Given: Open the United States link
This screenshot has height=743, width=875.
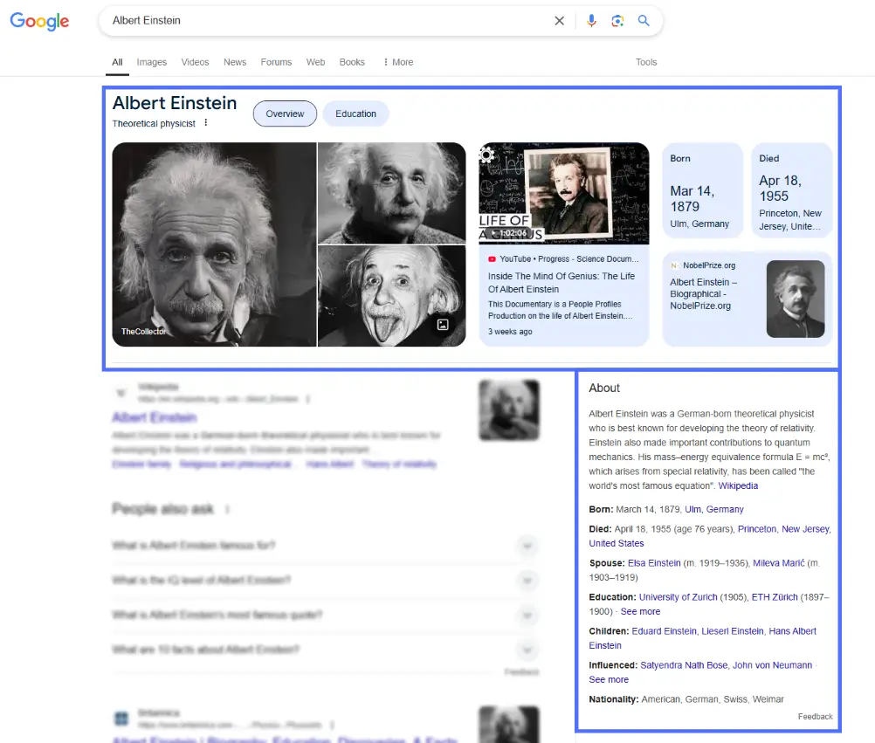Looking at the screenshot, I should pos(616,543).
